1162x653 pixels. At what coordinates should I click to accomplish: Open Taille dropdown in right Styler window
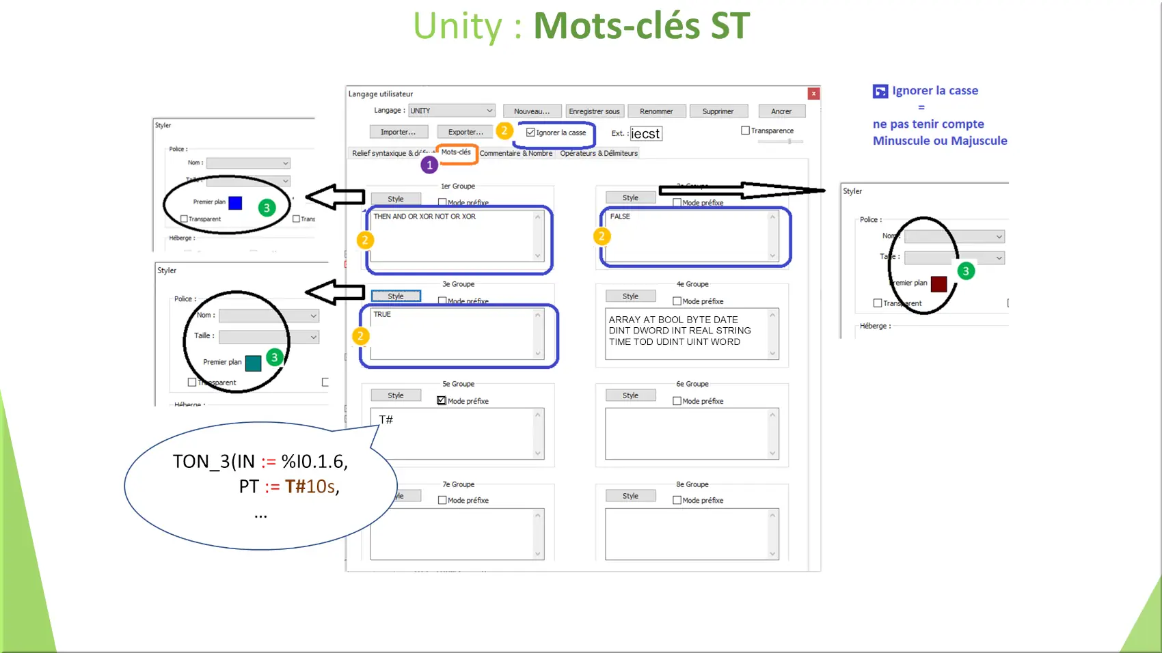pos(955,258)
